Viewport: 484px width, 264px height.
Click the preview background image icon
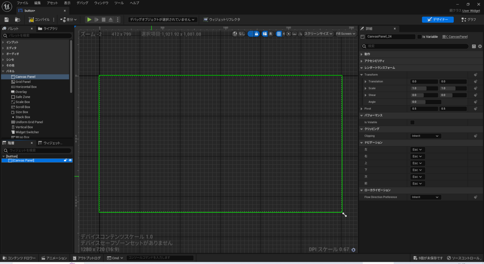[295, 34]
